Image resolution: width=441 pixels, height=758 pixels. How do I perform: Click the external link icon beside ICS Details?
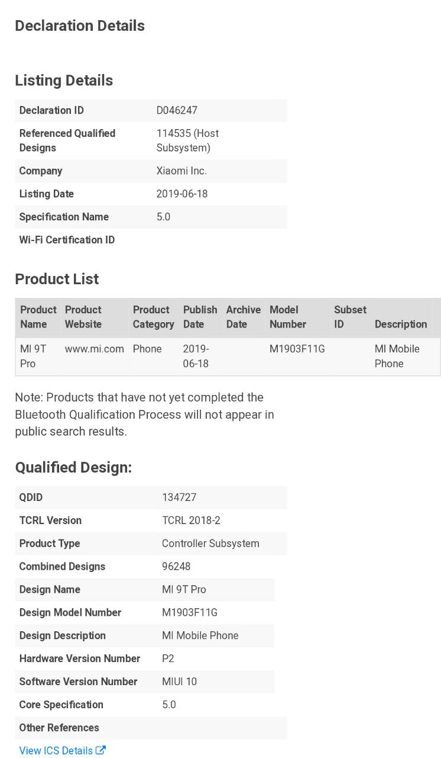101,750
